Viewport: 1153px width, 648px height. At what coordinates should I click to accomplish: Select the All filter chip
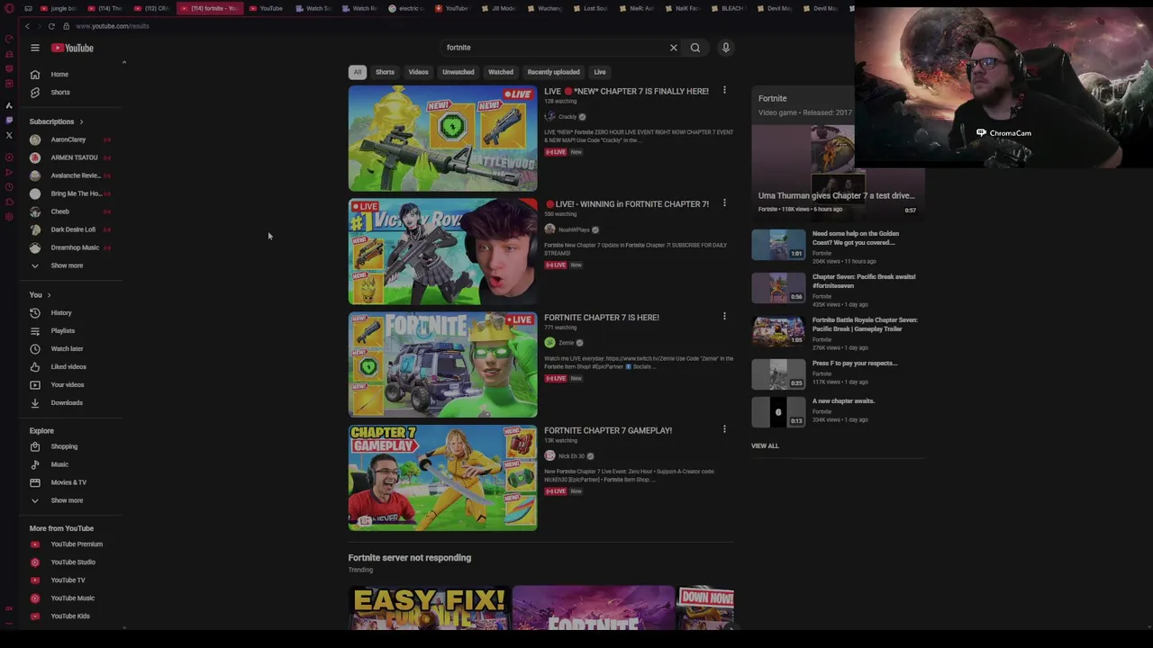pyautogui.click(x=358, y=72)
